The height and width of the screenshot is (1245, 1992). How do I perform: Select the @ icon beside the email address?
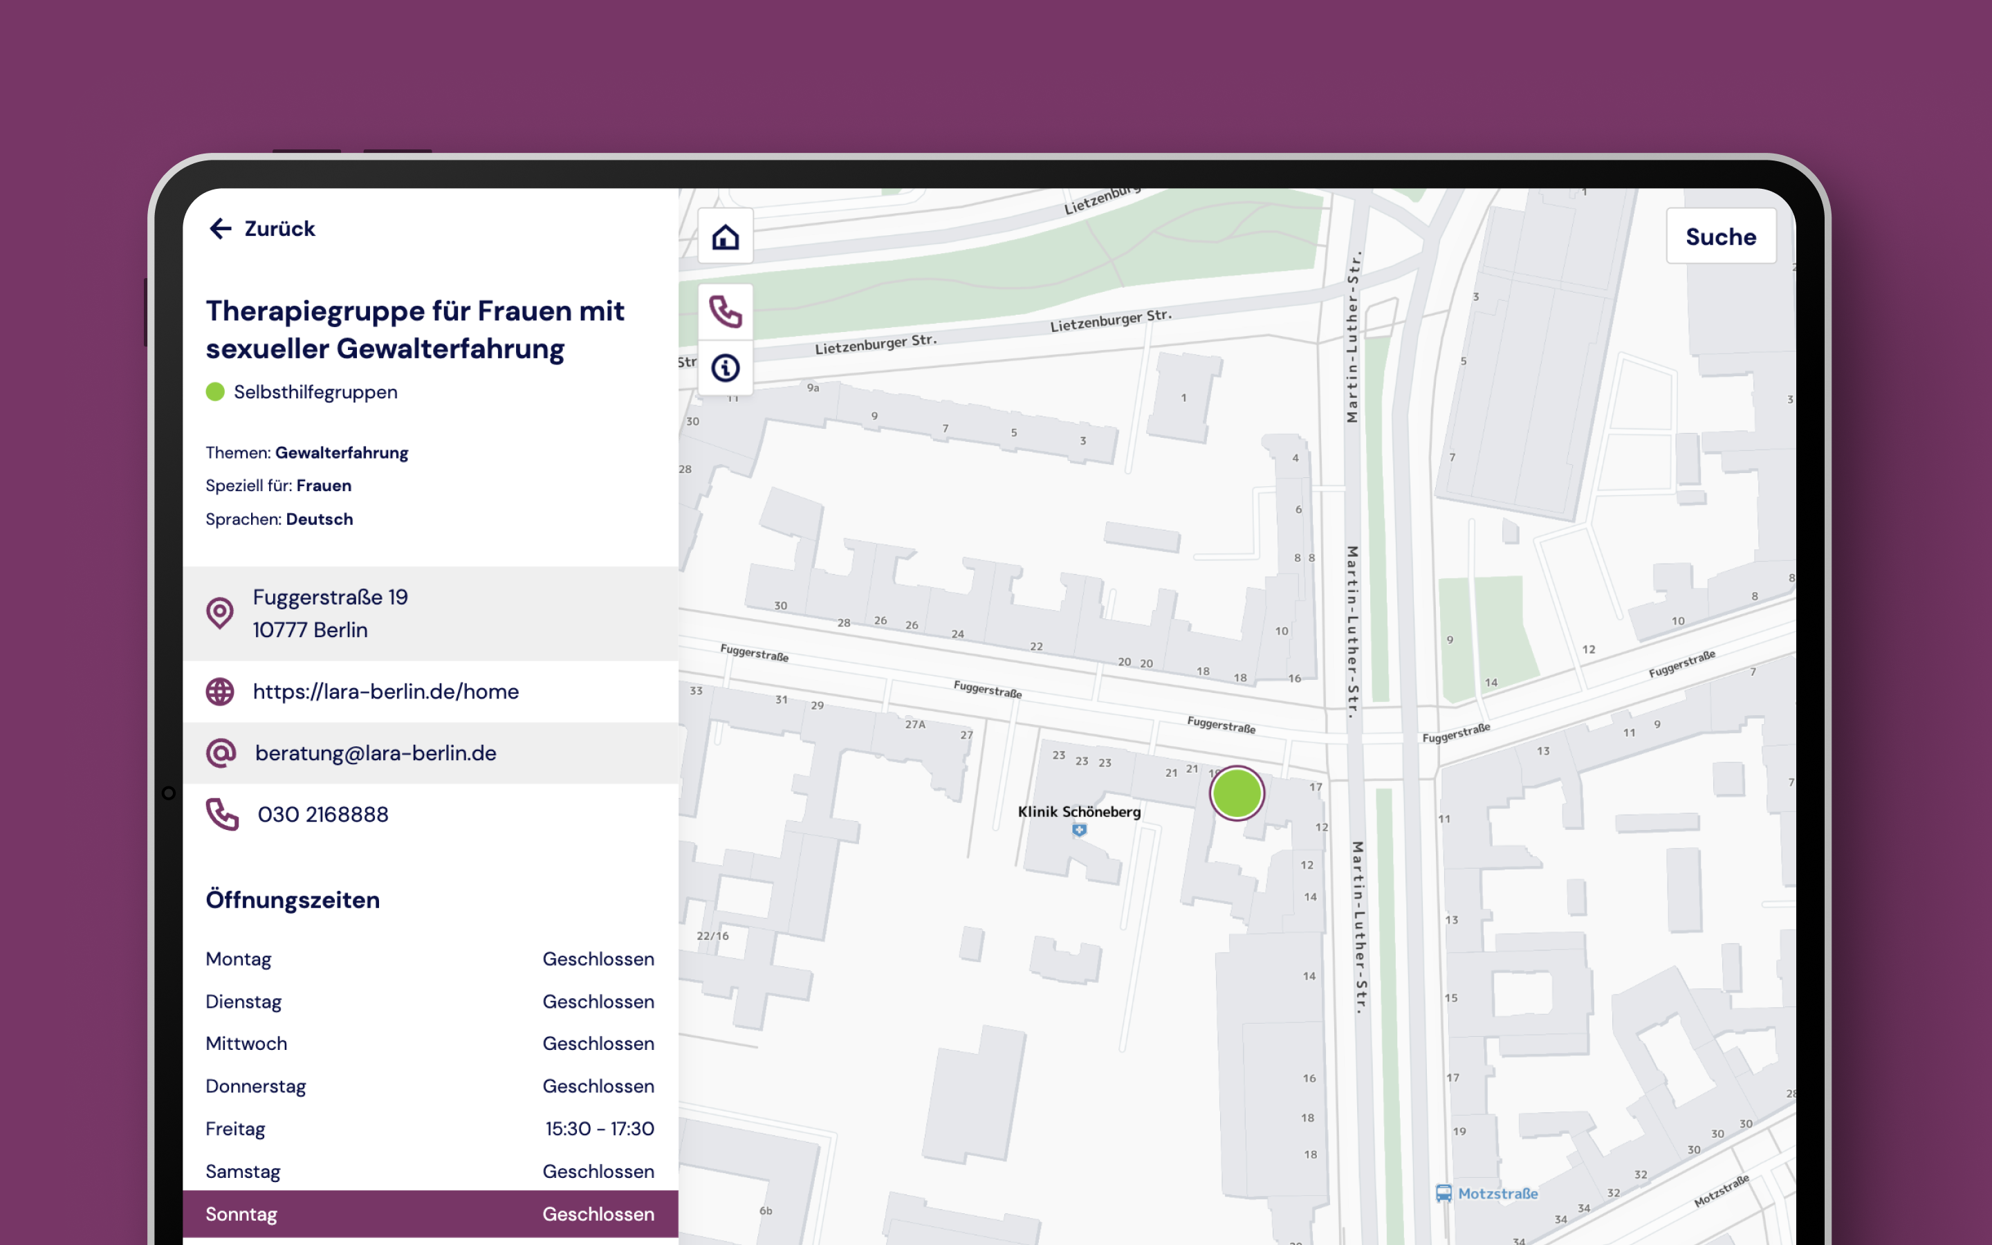(221, 753)
